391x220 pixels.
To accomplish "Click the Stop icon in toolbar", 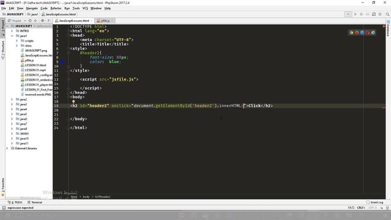I will point(380,14).
